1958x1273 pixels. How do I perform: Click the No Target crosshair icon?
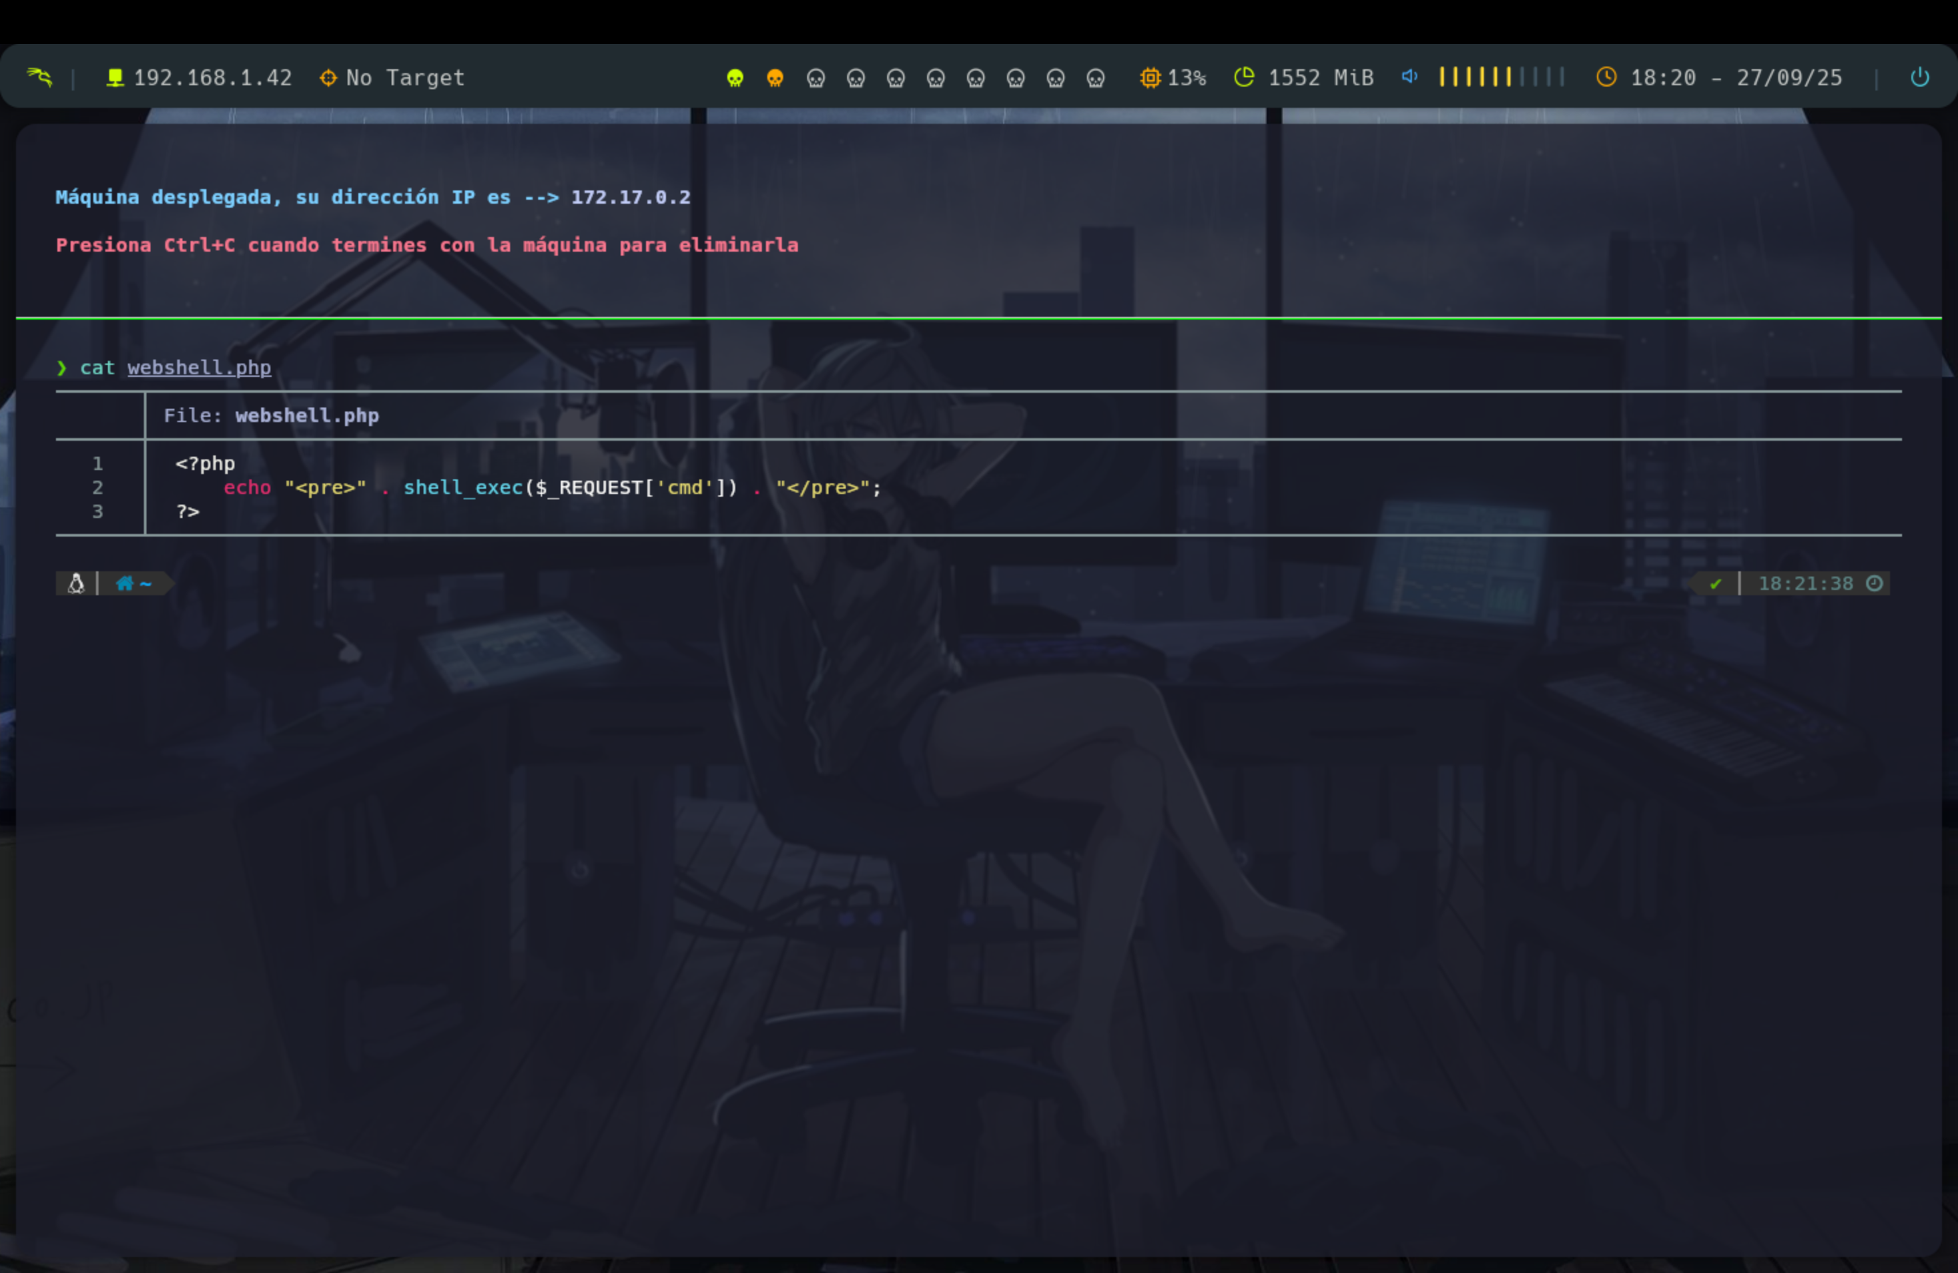pos(328,77)
